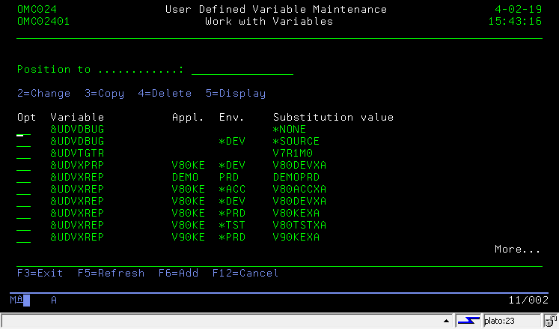This screenshot has width=559, height=329.
Task: Click Opt field for &UDVXPRP row
Action: coord(24,166)
